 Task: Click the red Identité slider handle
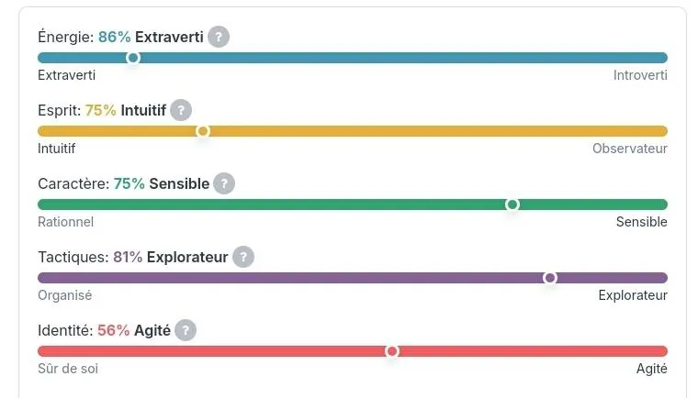click(392, 351)
